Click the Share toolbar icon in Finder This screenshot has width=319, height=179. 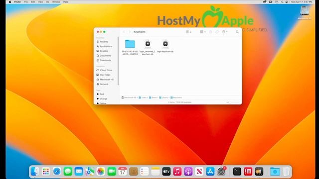pyautogui.click(x=210, y=32)
